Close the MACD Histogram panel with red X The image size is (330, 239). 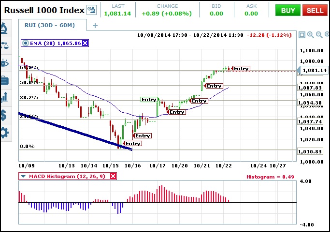[x=113, y=176]
